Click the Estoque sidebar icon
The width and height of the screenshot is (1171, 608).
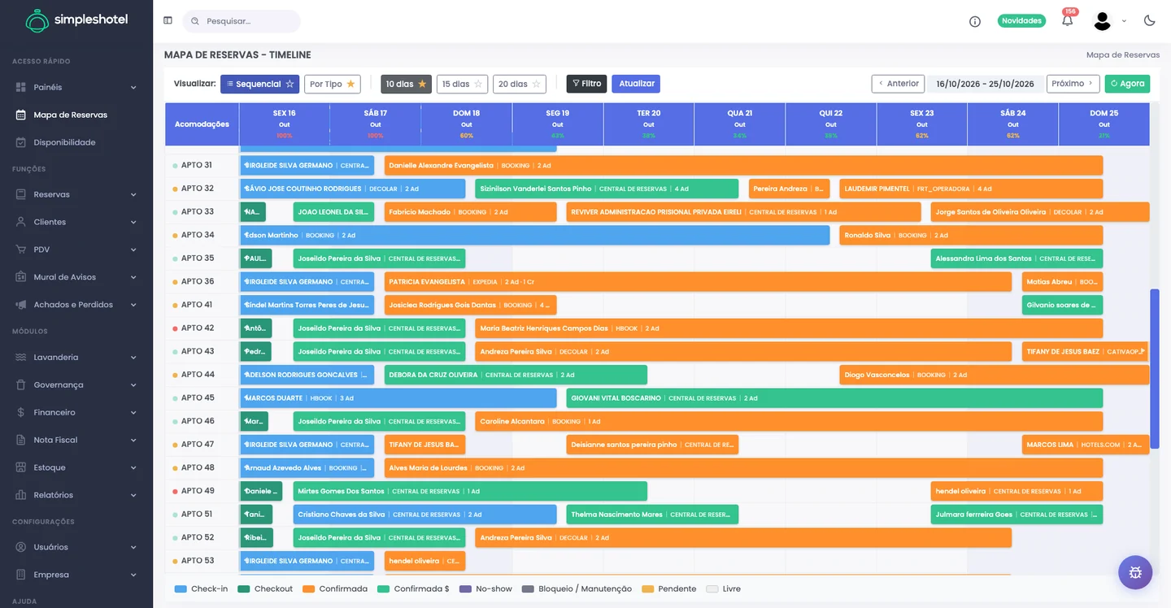click(21, 468)
